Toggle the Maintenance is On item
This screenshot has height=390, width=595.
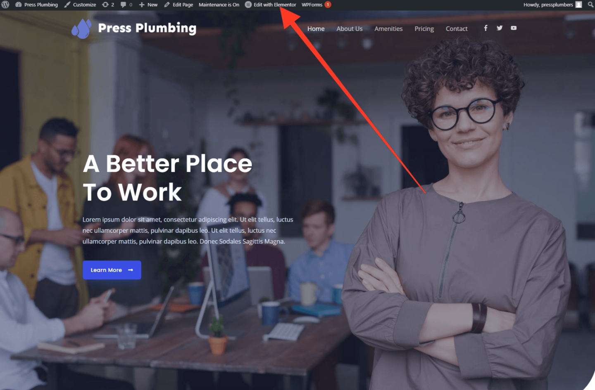(219, 5)
